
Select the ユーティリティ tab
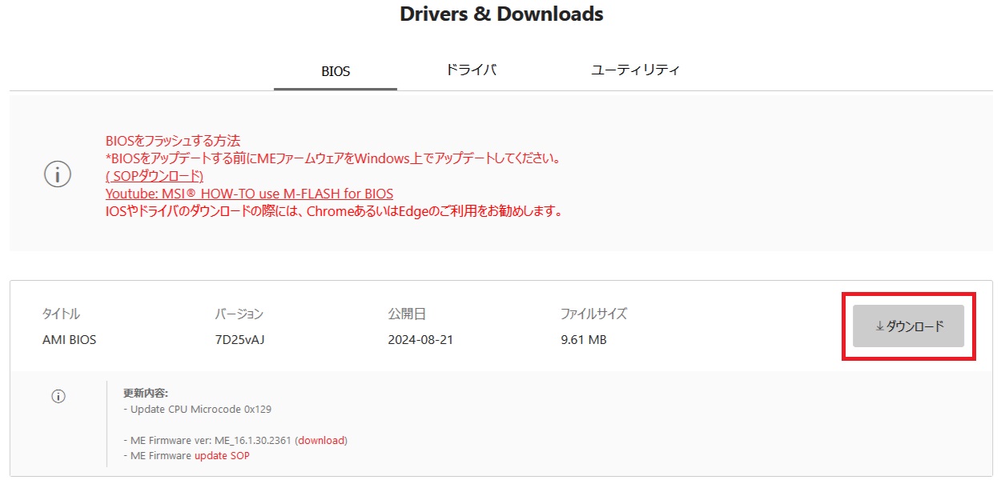coord(635,70)
